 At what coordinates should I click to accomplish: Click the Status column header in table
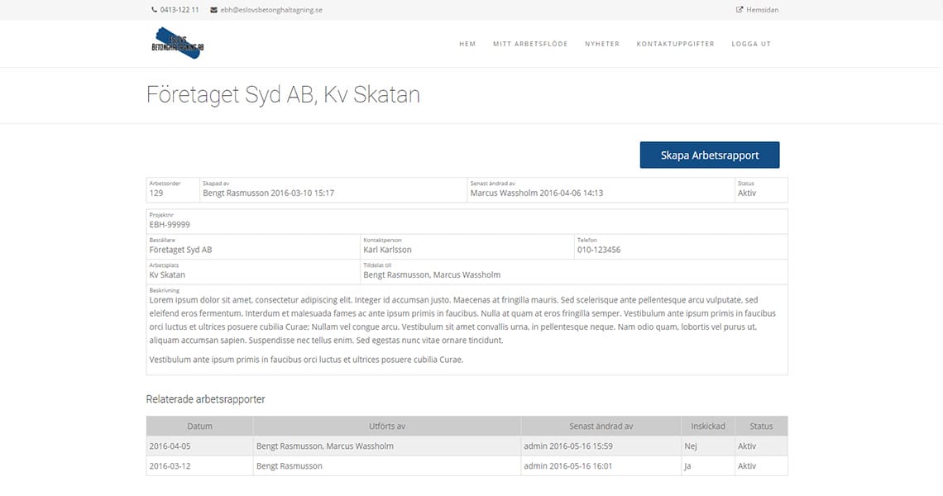click(x=761, y=427)
